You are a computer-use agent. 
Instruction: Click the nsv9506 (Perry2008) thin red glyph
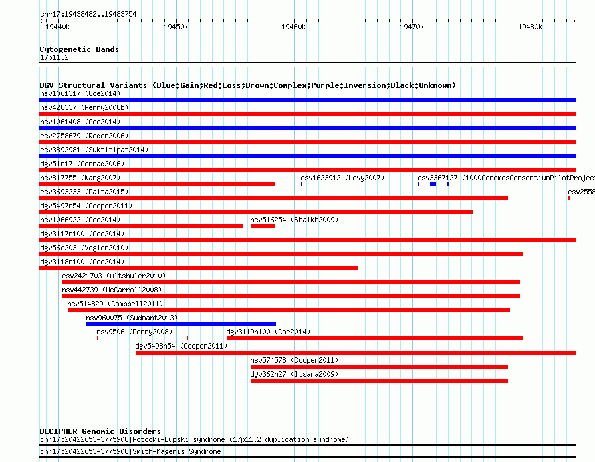point(142,338)
